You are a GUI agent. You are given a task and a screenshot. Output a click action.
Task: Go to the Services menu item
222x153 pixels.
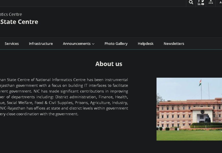[x=12, y=44]
